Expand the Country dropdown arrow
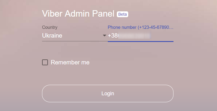This screenshot has width=217, height=111. tap(105, 36)
